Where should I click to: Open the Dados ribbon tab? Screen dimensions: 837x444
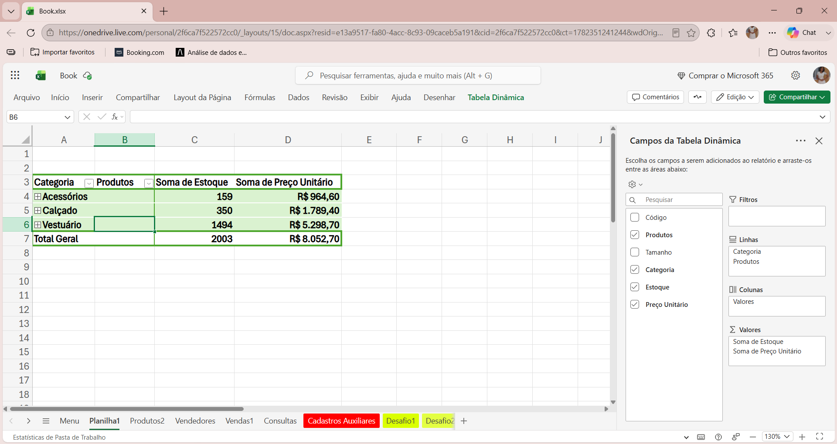click(299, 98)
